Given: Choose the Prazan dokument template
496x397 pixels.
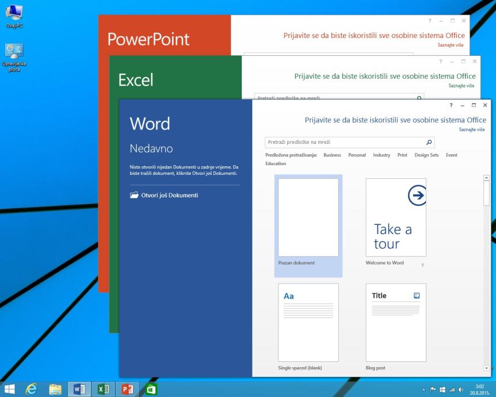Looking at the screenshot, I should tap(308, 217).
